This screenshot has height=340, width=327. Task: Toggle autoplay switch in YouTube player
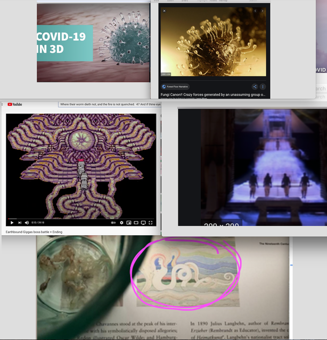point(113,223)
